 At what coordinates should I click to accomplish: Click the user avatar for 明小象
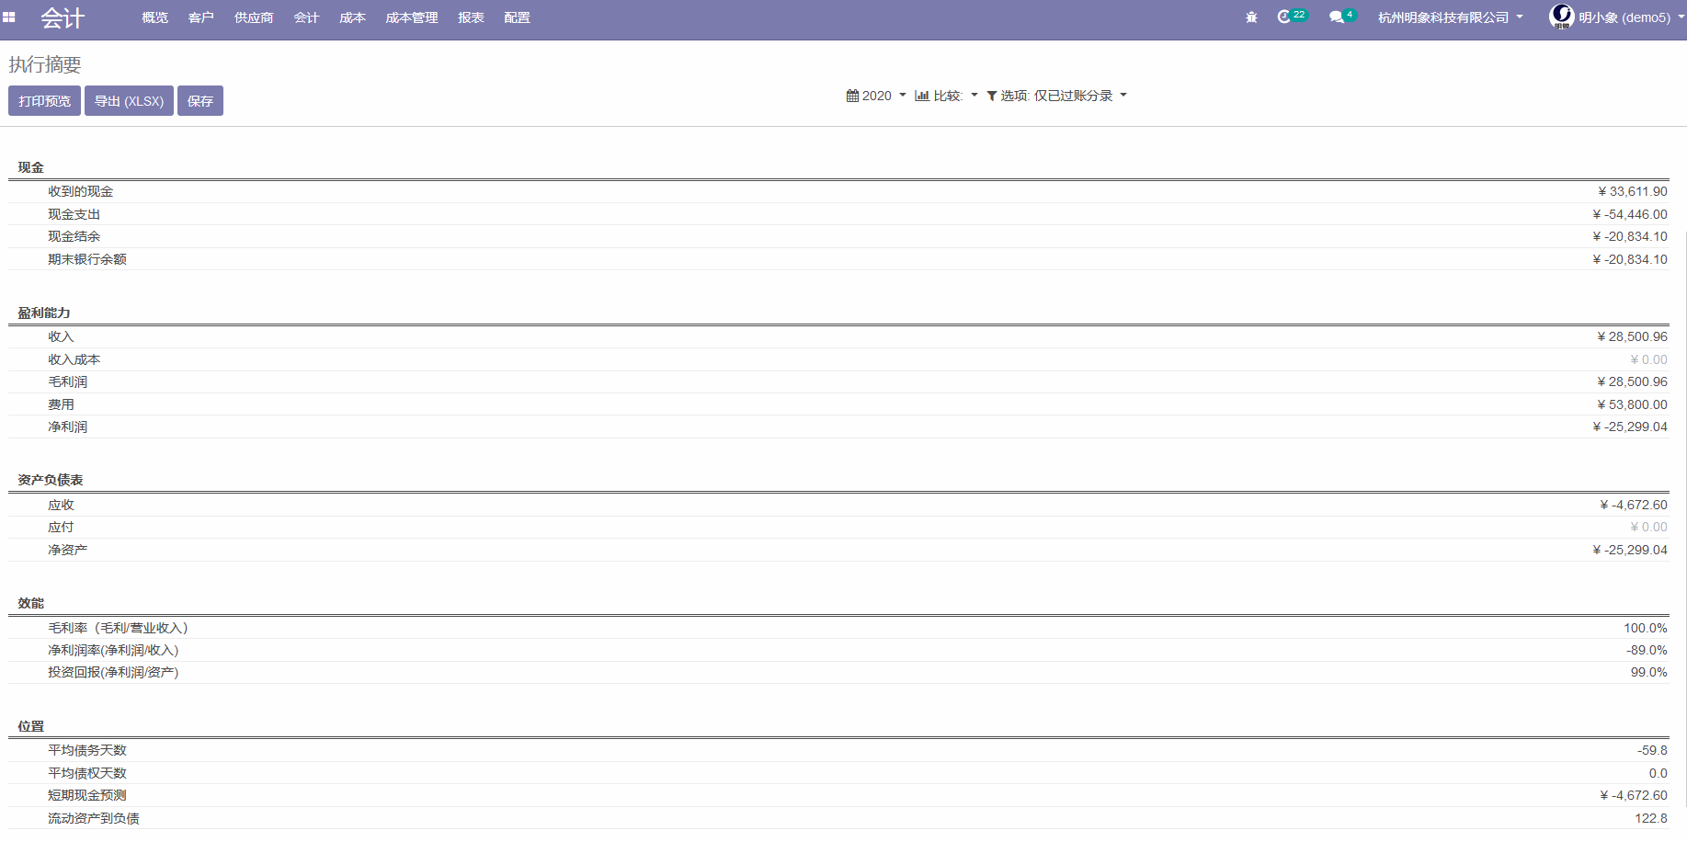point(1561,17)
